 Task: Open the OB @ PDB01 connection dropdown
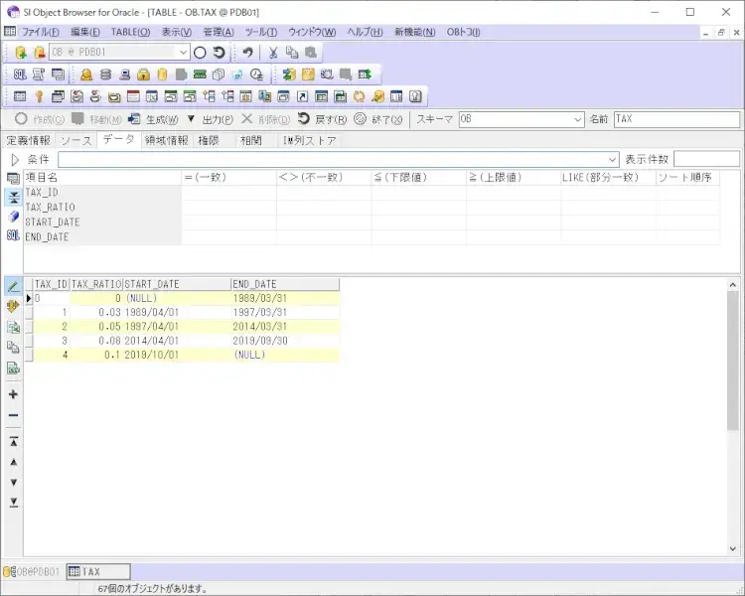click(184, 52)
